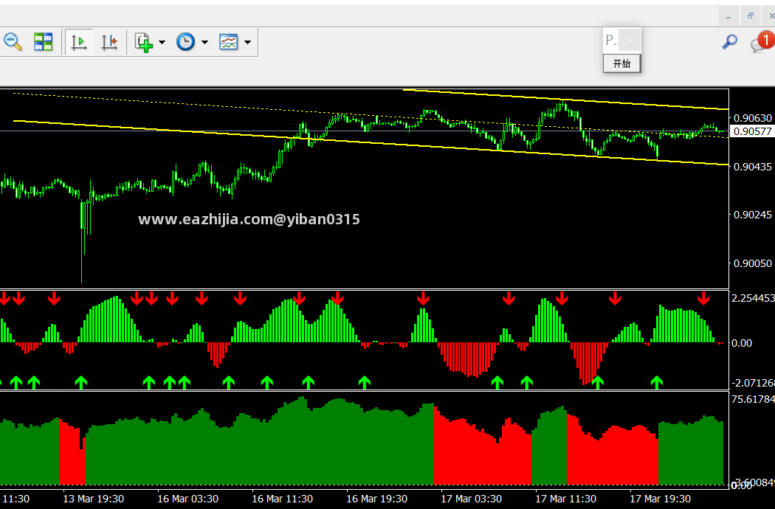Screen dimensions: 775x509
Task: Click the 0.90245 price scale label
Action: coord(752,215)
